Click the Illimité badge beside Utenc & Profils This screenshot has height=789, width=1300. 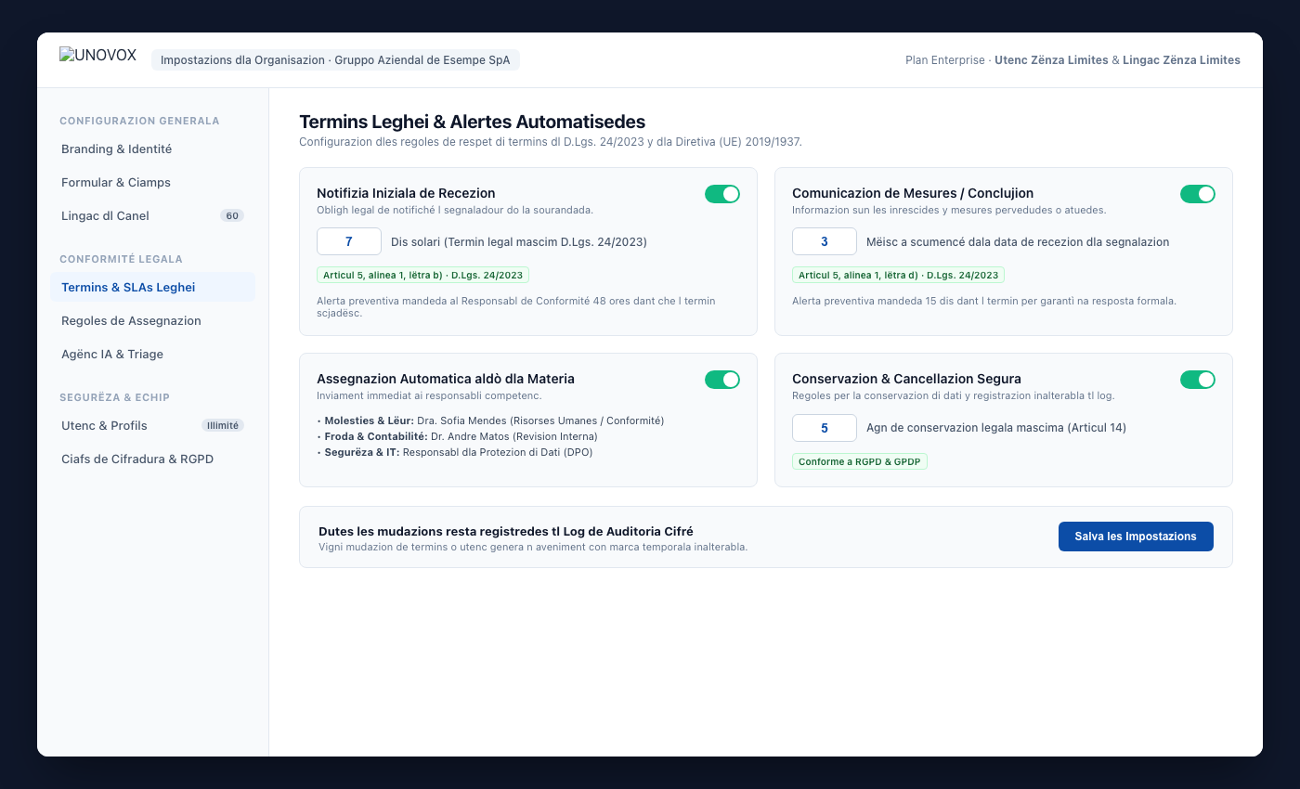(223, 426)
